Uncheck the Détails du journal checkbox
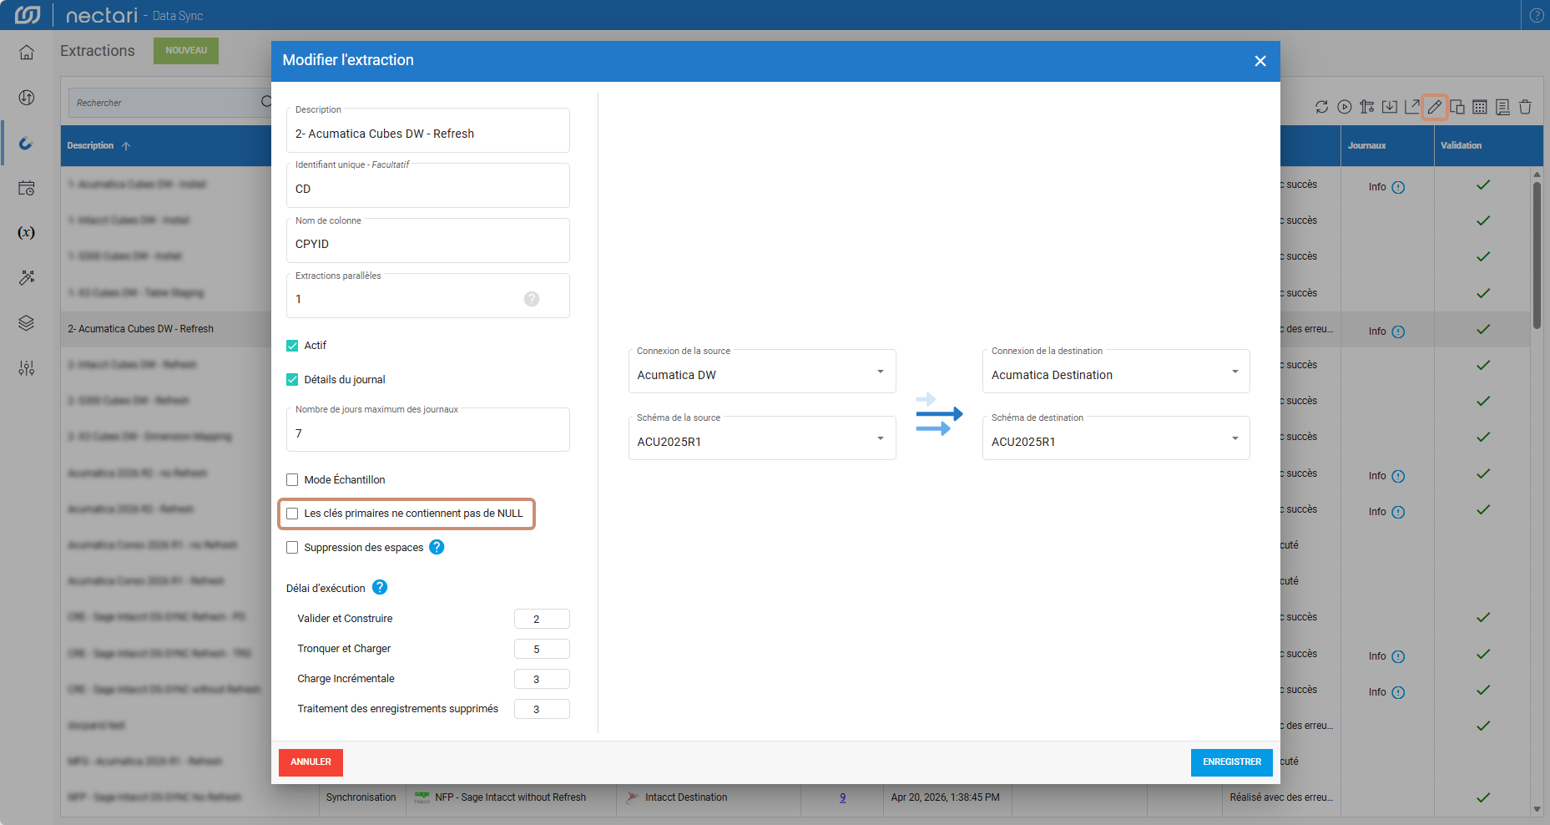This screenshot has width=1550, height=825. point(292,380)
